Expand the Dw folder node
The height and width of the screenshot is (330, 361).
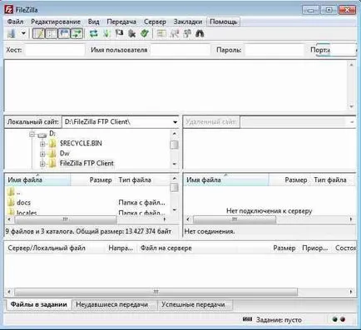42,154
